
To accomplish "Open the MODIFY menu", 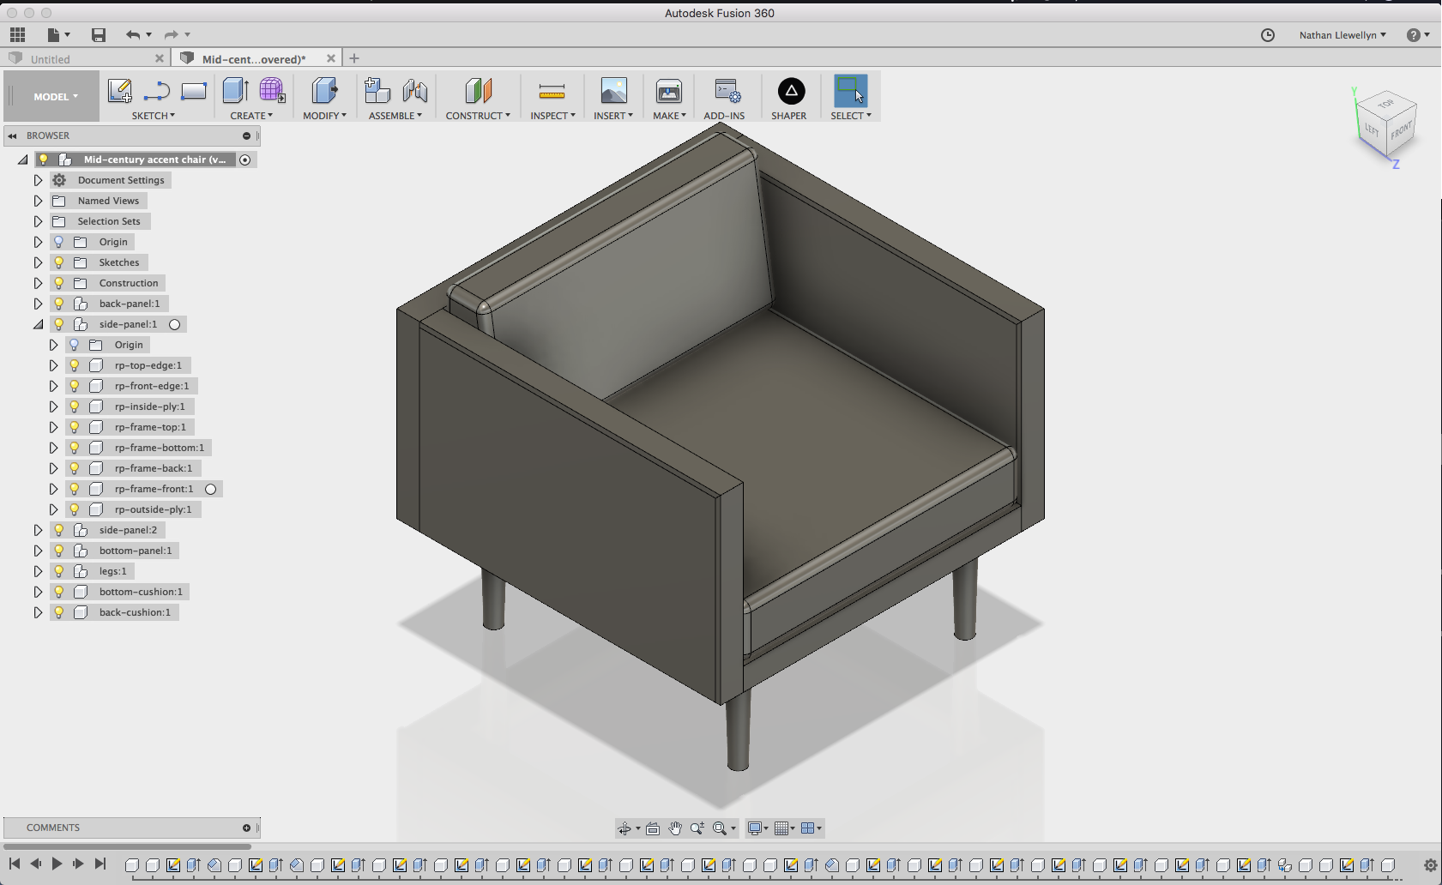I will point(324,116).
